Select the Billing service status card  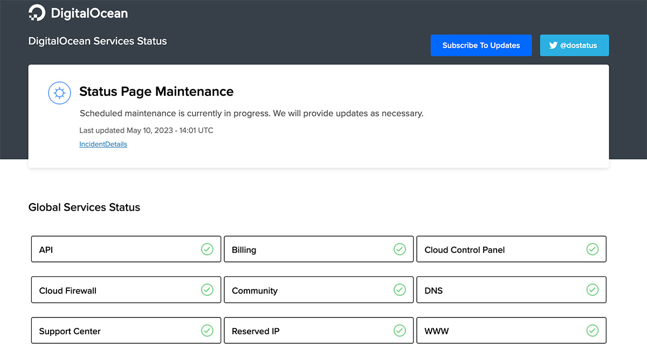click(x=319, y=249)
